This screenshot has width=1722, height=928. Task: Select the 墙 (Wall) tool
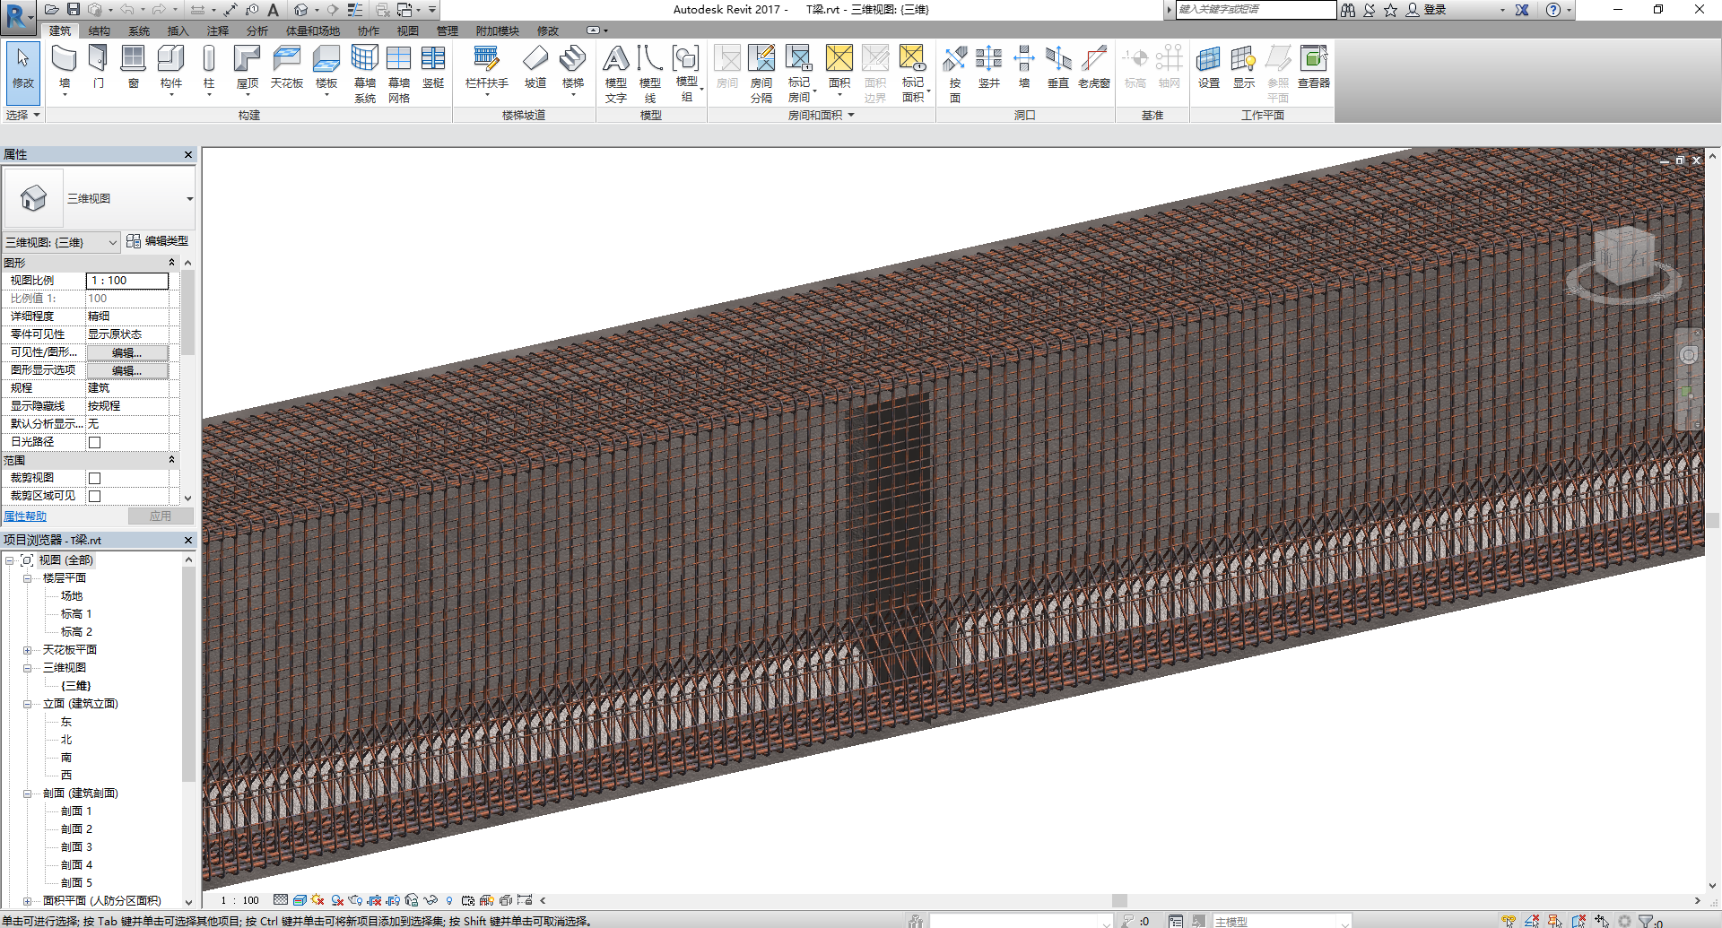(63, 67)
